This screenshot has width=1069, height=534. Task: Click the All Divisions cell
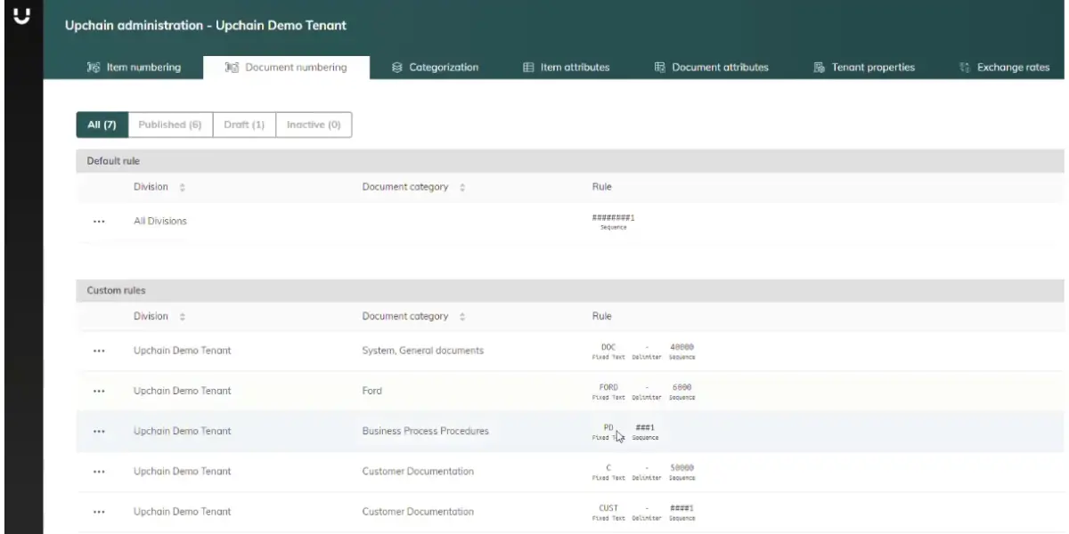point(160,222)
